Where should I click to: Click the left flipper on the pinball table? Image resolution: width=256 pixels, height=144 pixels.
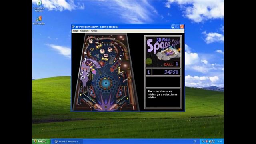click(x=98, y=107)
